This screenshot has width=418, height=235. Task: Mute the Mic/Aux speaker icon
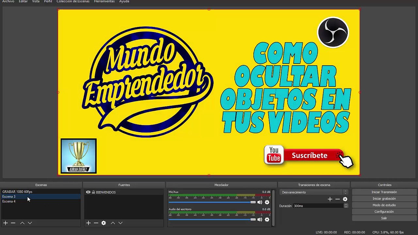pyautogui.click(x=260, y=202)
